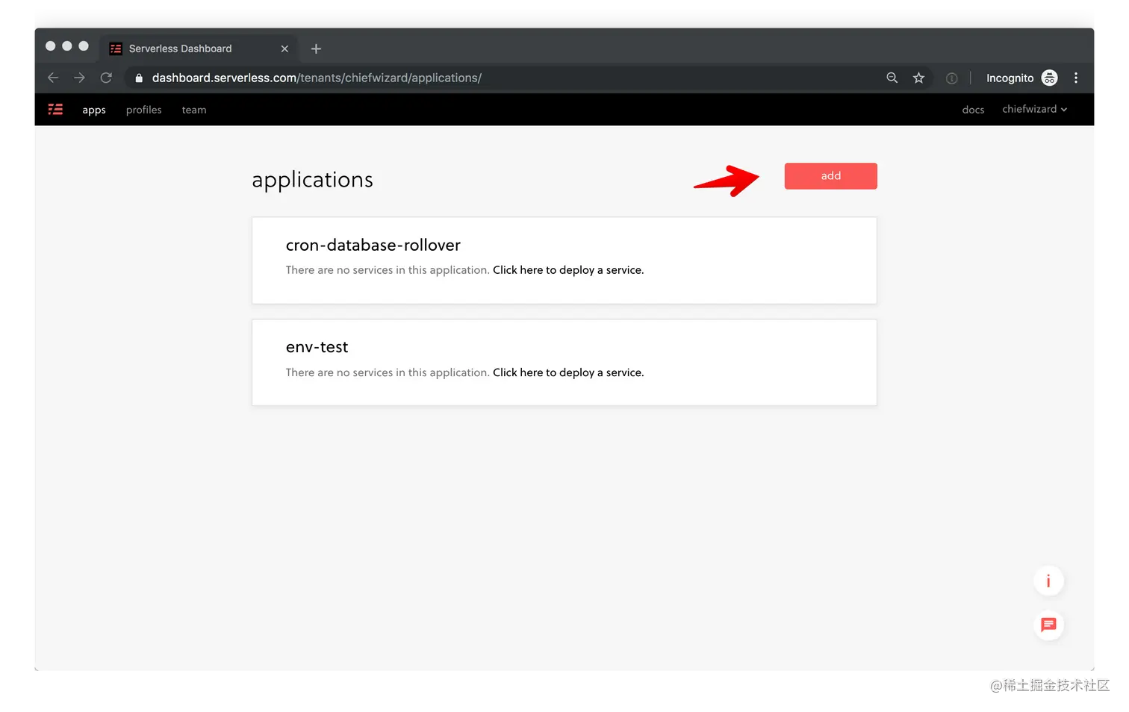Open a new browser tab

tap(316, 49)
